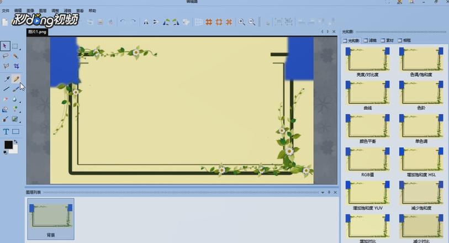Create a new blank document
The height and width of the screenshot is (243, 449).
5,22
